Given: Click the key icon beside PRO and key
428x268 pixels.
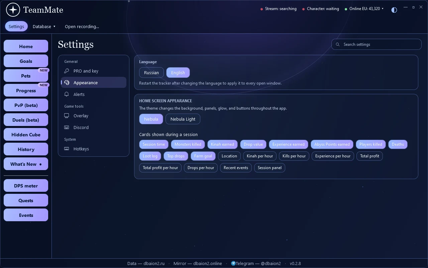Looking at the screenshot, I should coord(67,71).
